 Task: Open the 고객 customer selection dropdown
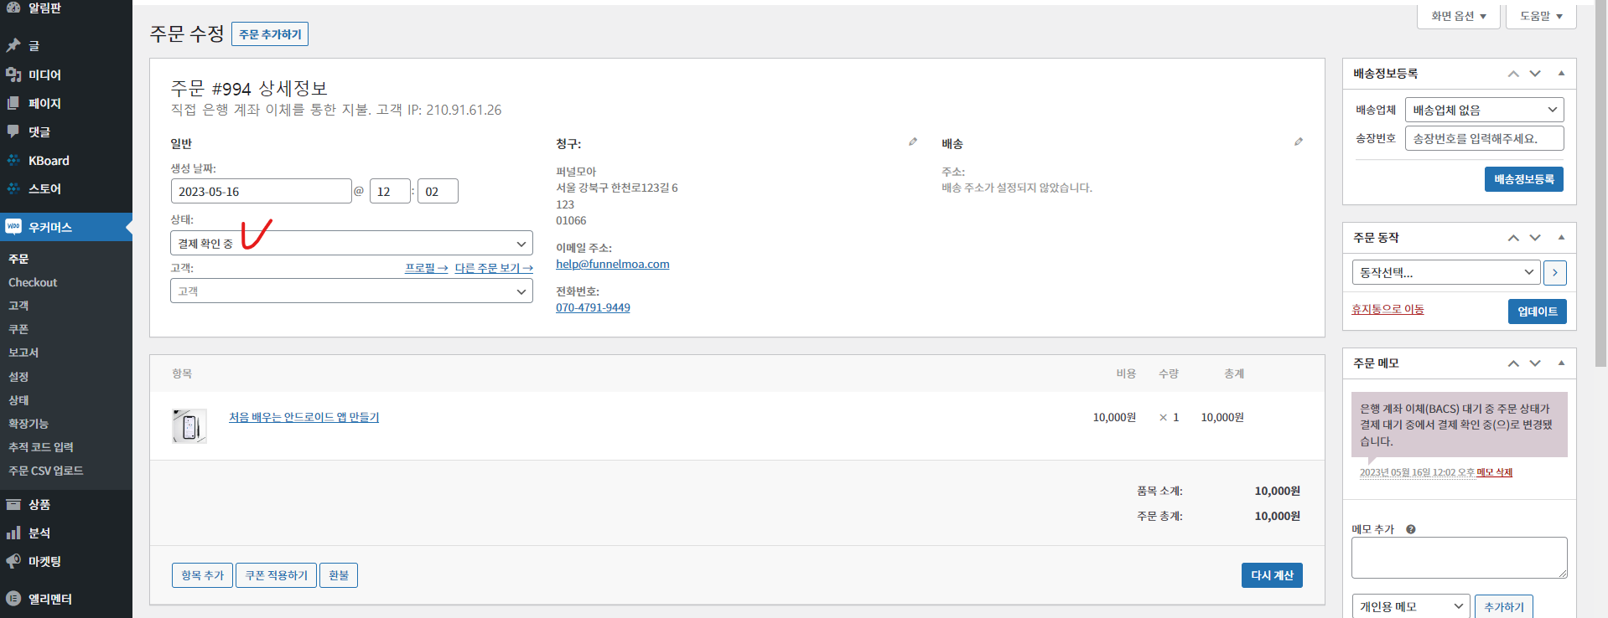pos(351,291)
